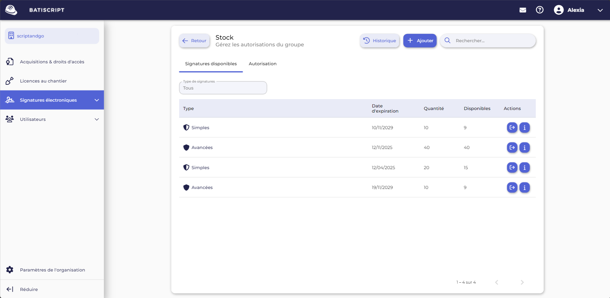This screenshot has height=298, width=610.
Task: Click shield icon of Avancées 12/11/2025 row
Action: click(186, 147)
